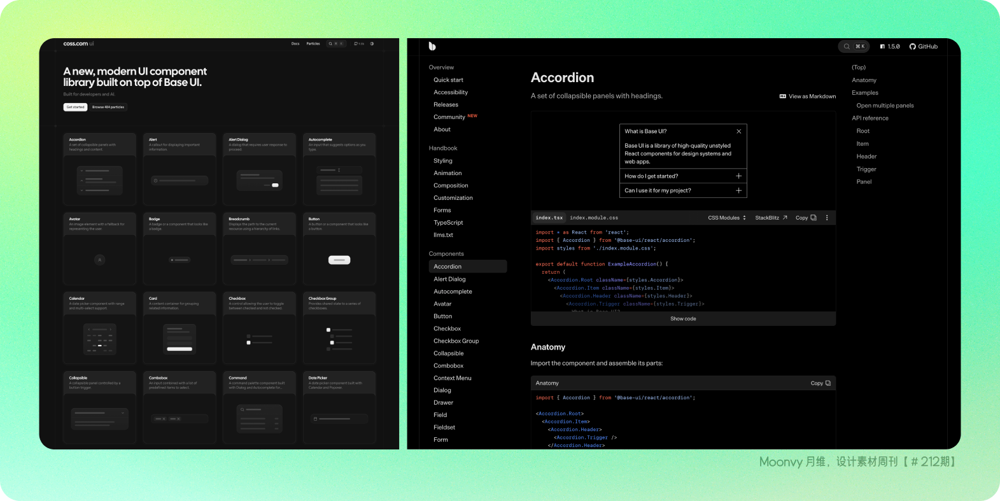Open the three-dot more options menu

point(827,218)
